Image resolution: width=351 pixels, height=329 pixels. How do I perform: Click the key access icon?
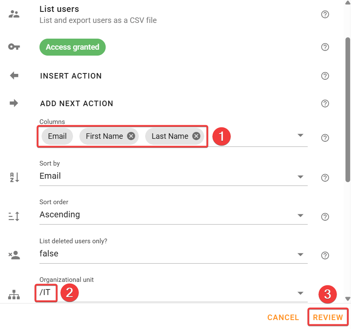pyautogui.click(x=14, y=47)
